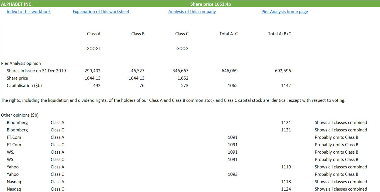Screen dimensions: 380x192
Task: Visit the Pier Analysis home page link
Action: (x=285, y=12)
